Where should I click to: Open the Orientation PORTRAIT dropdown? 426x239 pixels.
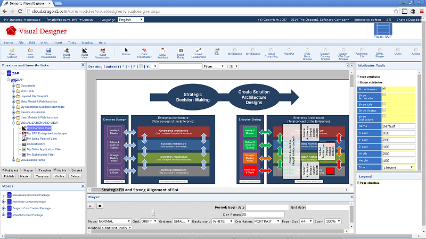pyautogui.click(x=267, y=221)
